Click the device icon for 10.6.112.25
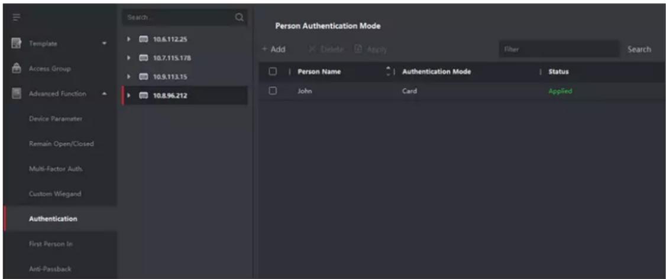 [143, 40]
